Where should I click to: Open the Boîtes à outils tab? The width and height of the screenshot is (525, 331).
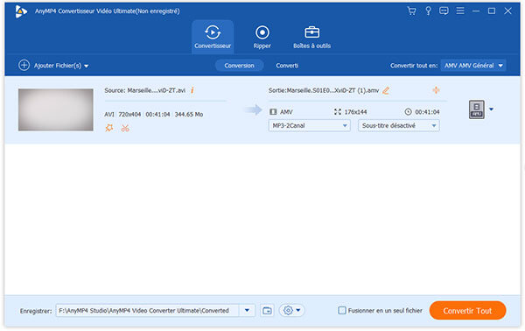tap(311, 37)
